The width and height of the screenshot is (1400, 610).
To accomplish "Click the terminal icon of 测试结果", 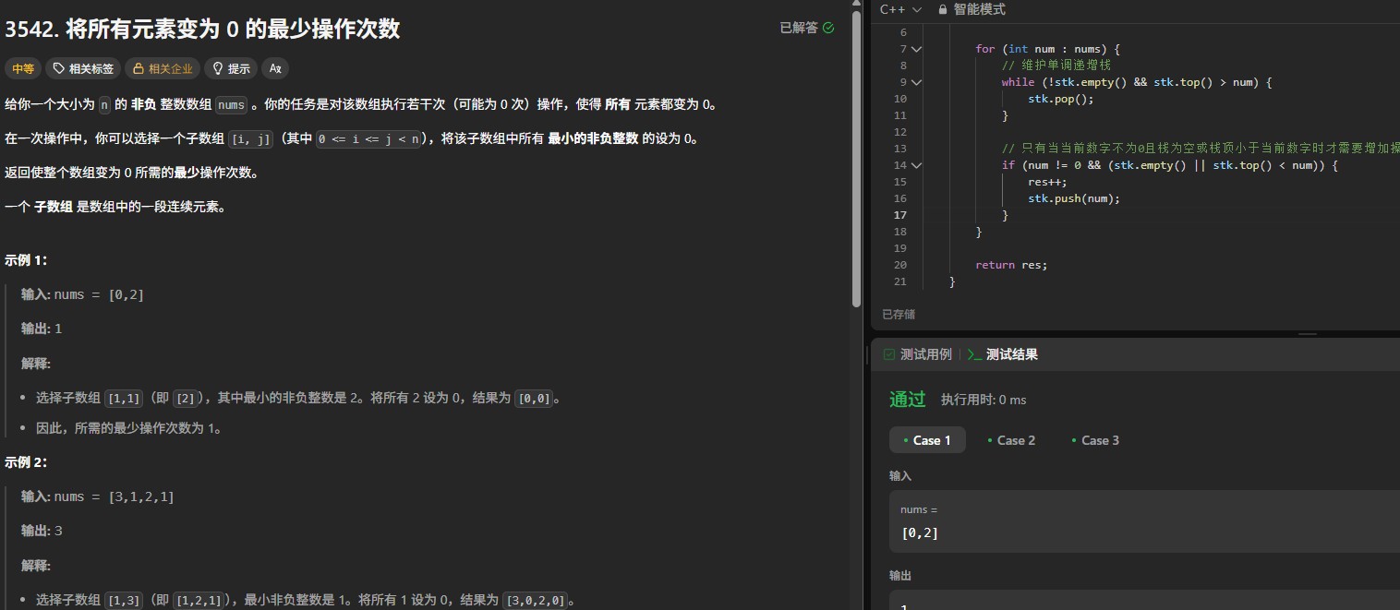I will (x=974, y=354).
